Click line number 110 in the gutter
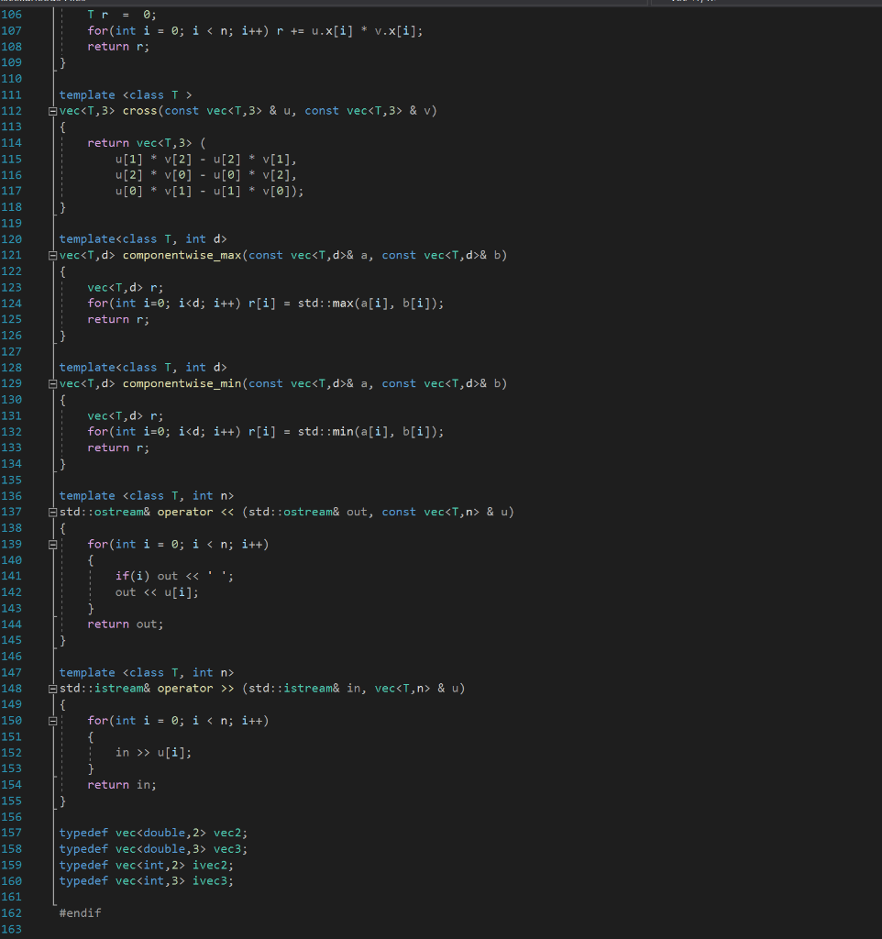The image size is (882, 939). (x=11, y=79)
